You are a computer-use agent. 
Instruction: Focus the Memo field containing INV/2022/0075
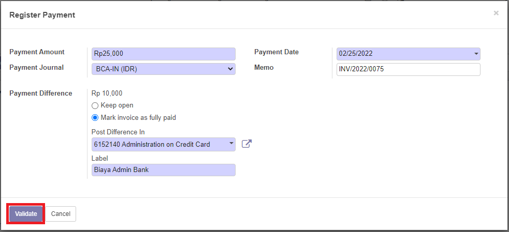click(408, 69)
